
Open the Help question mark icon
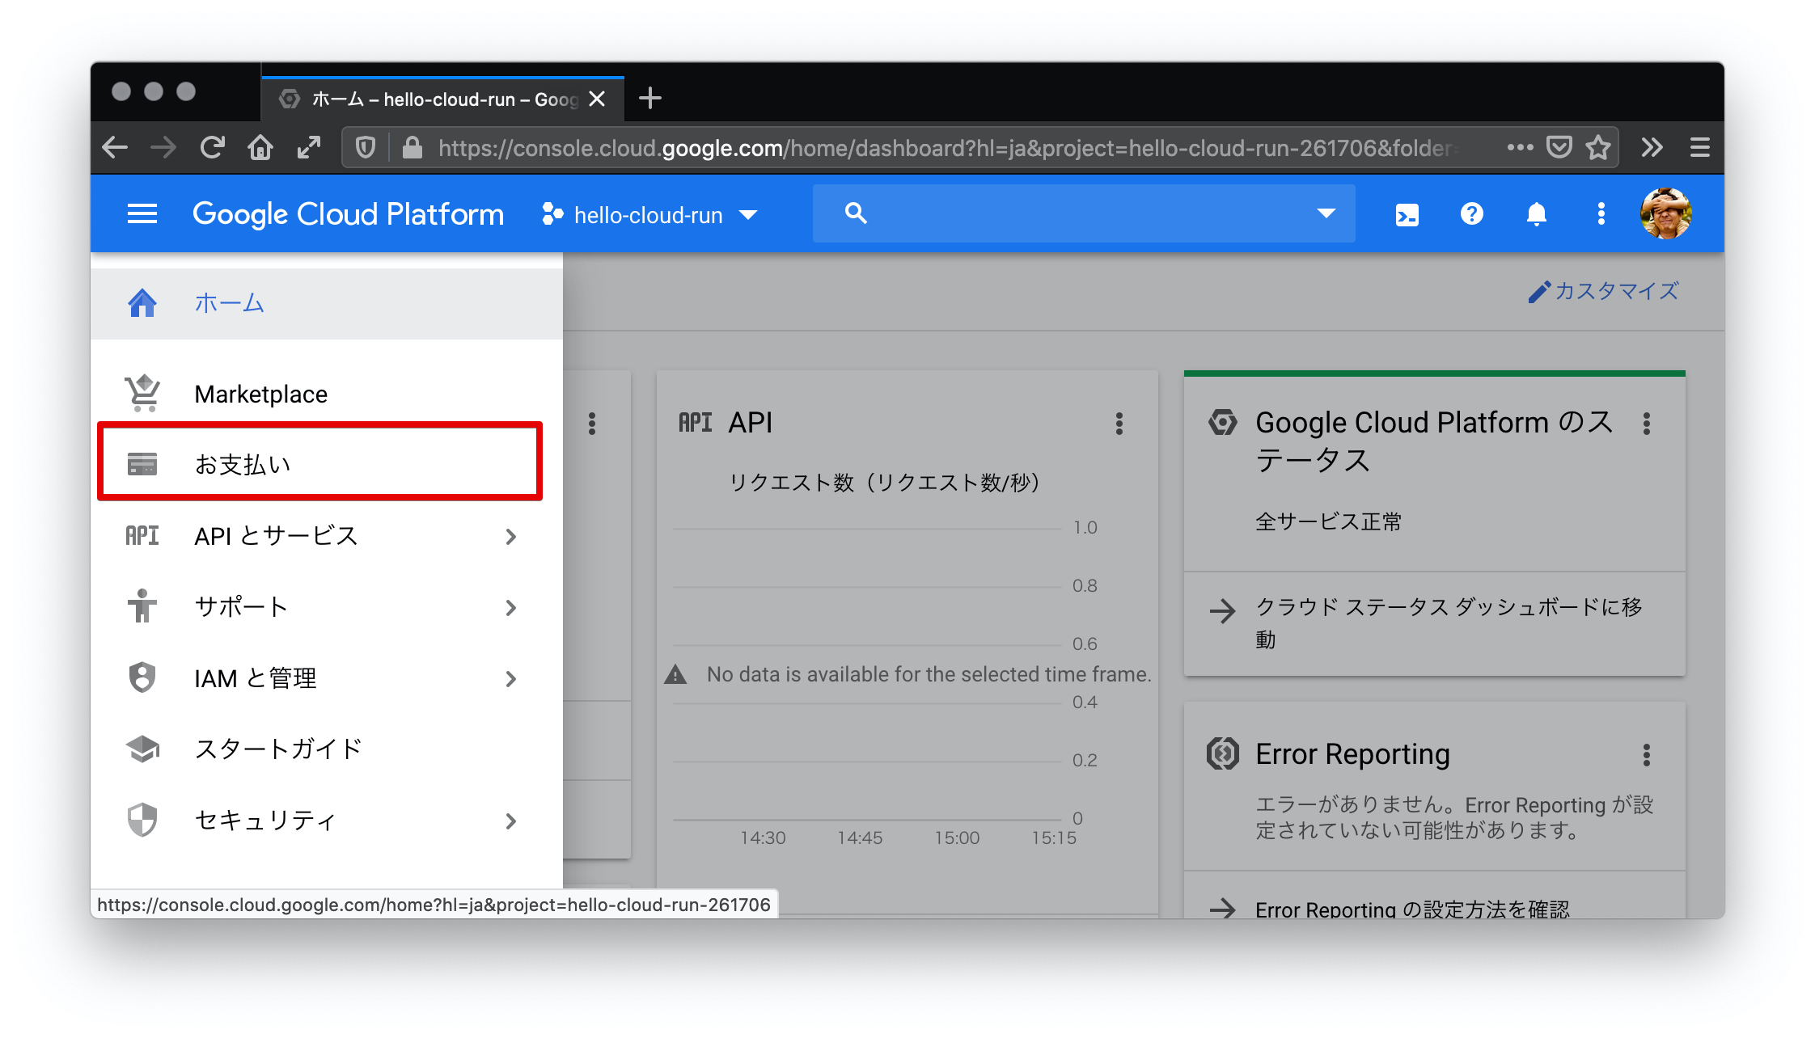click(x=1472, y=214)
